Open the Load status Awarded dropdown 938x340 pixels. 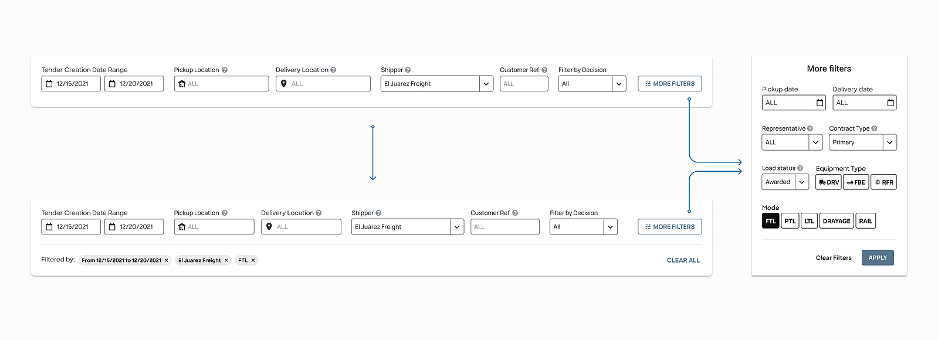click(x=802, y=182)
